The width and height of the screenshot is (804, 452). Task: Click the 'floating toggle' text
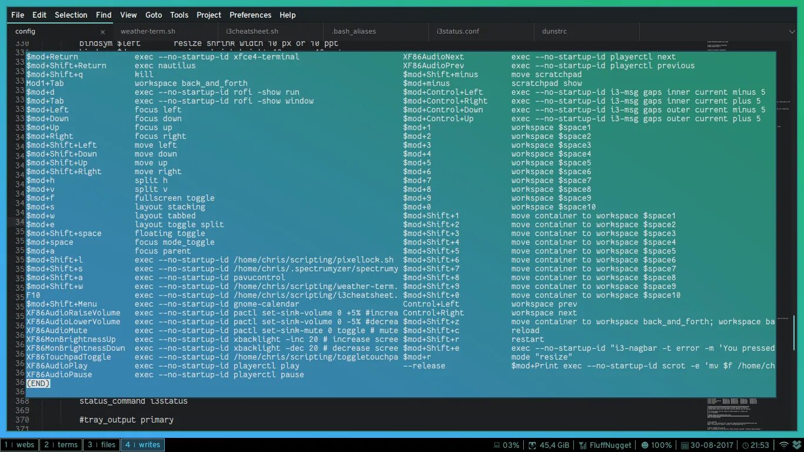(x=170, y=233)
